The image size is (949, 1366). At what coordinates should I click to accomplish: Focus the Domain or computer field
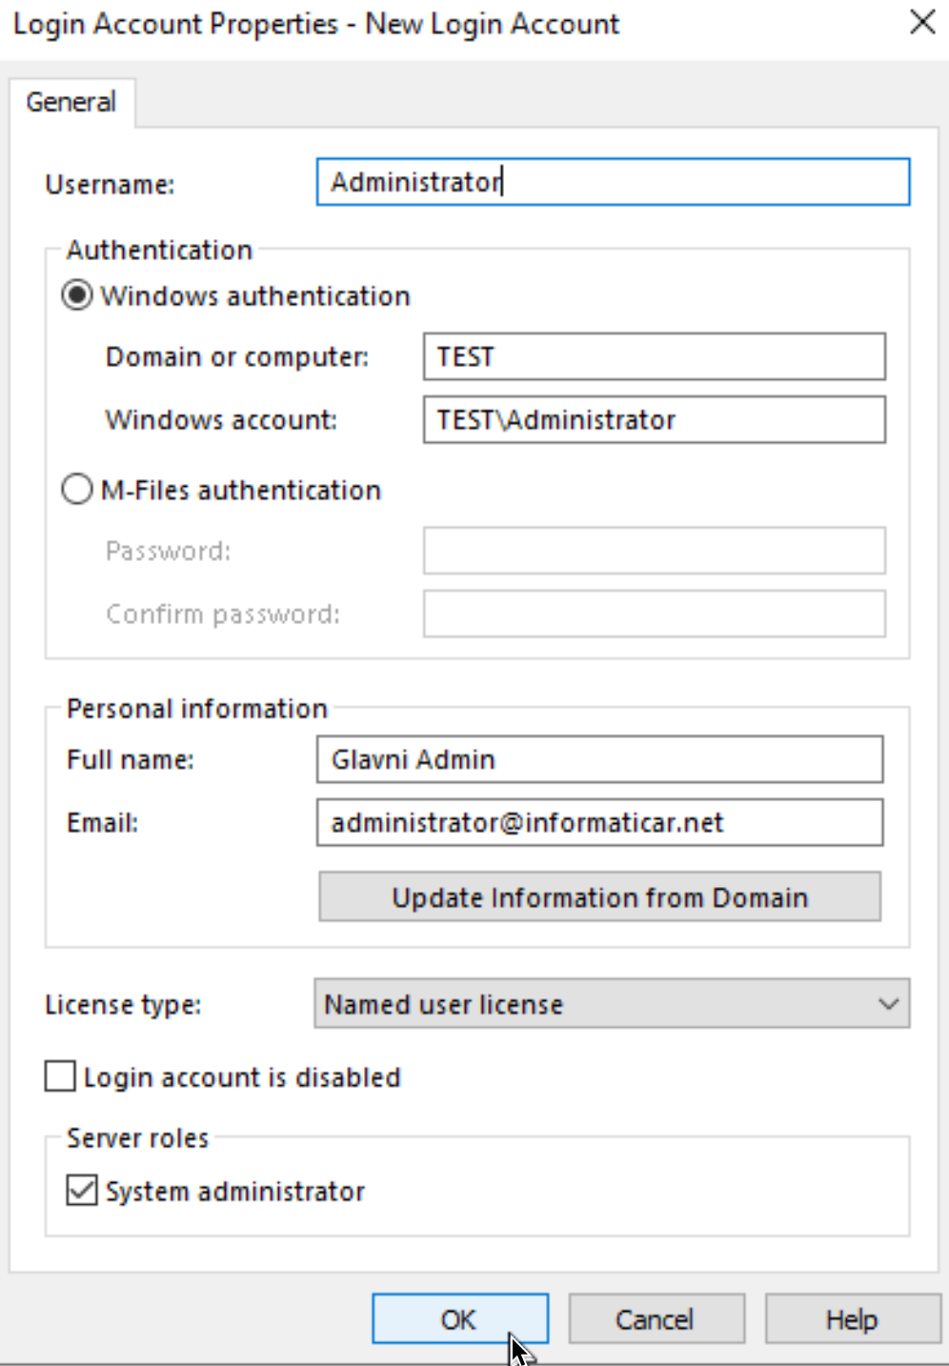tap(655, 357)
